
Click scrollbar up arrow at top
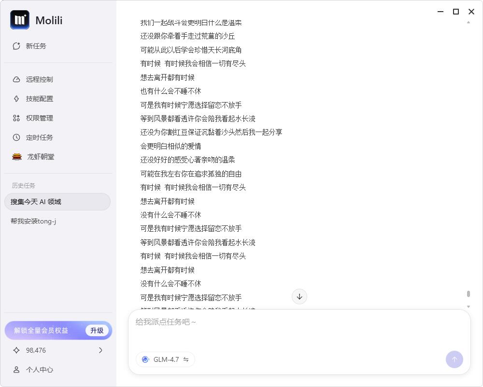coord(468,22)
